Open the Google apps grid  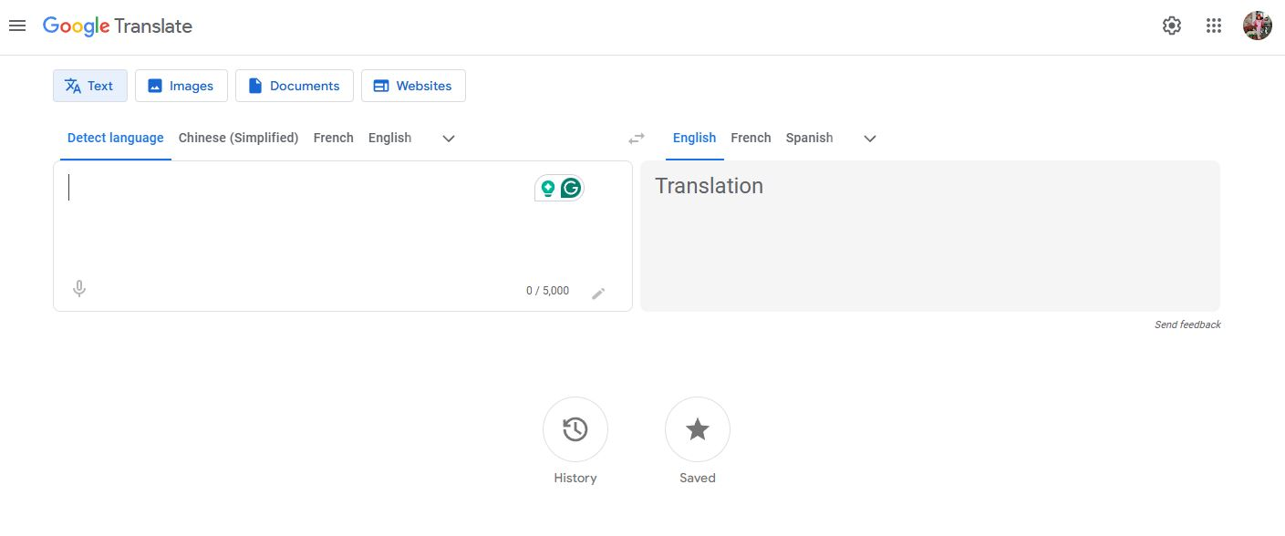point(1213,26)
